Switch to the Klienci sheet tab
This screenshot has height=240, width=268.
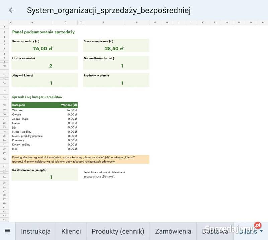71,231
